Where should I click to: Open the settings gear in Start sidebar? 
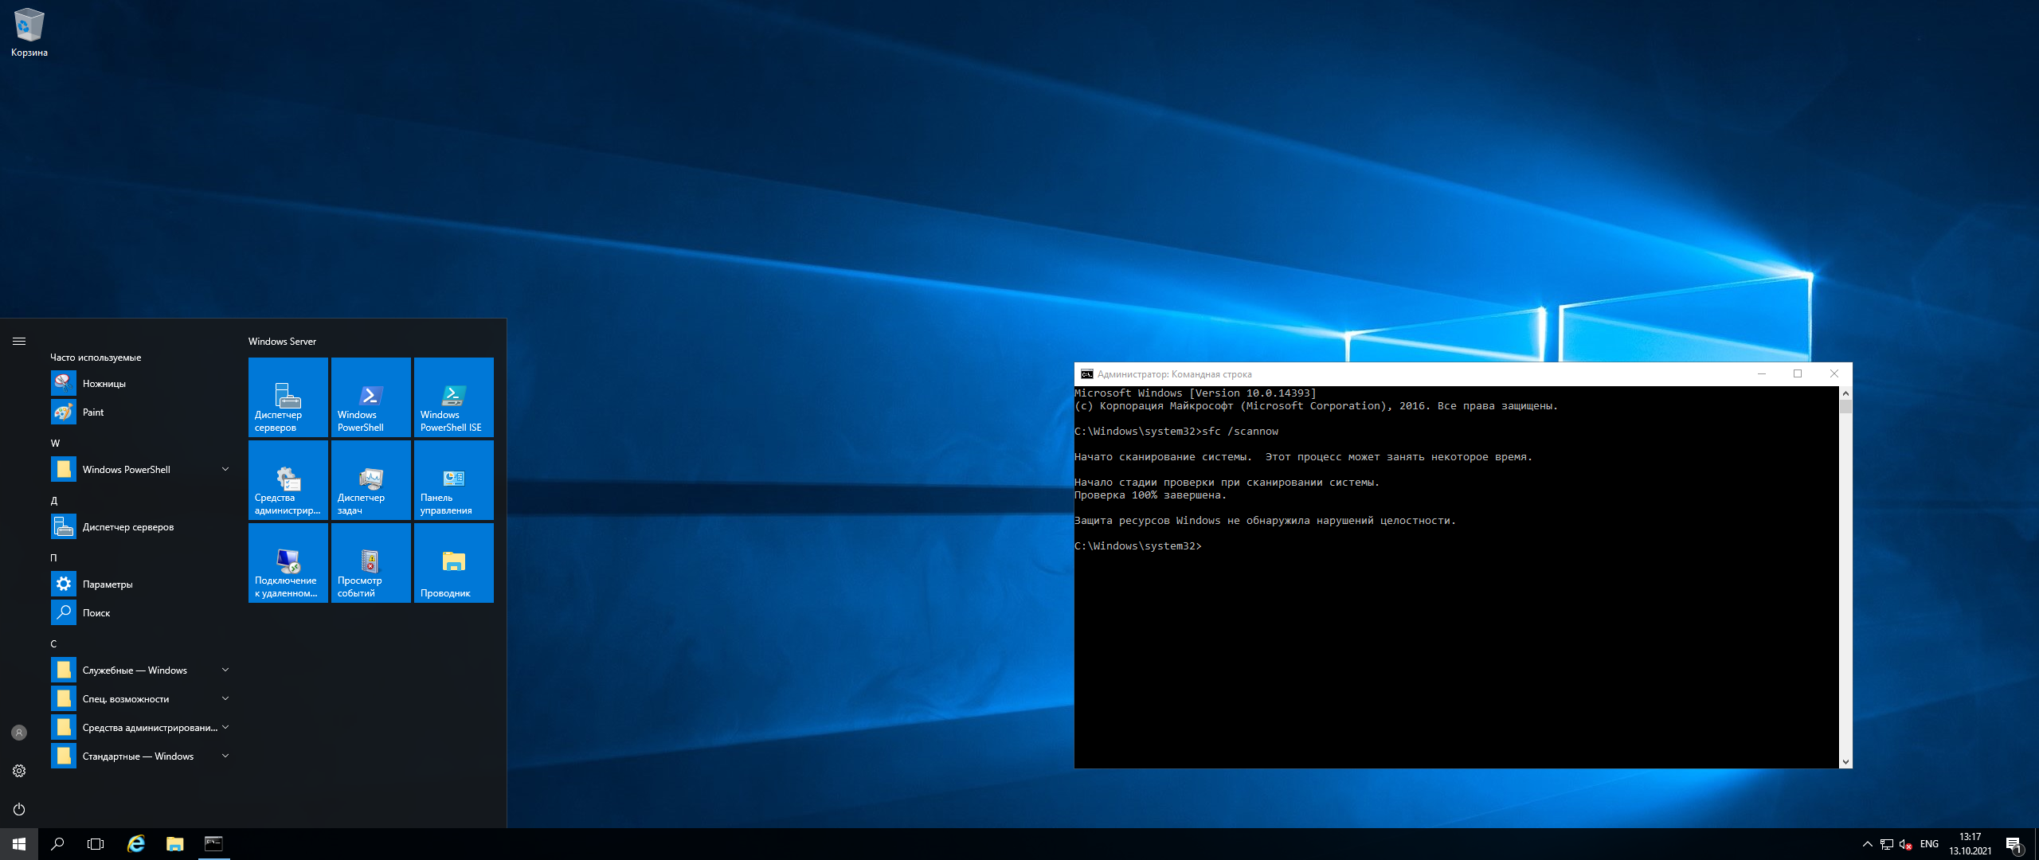pyautogui.click(x=19, y=771)
